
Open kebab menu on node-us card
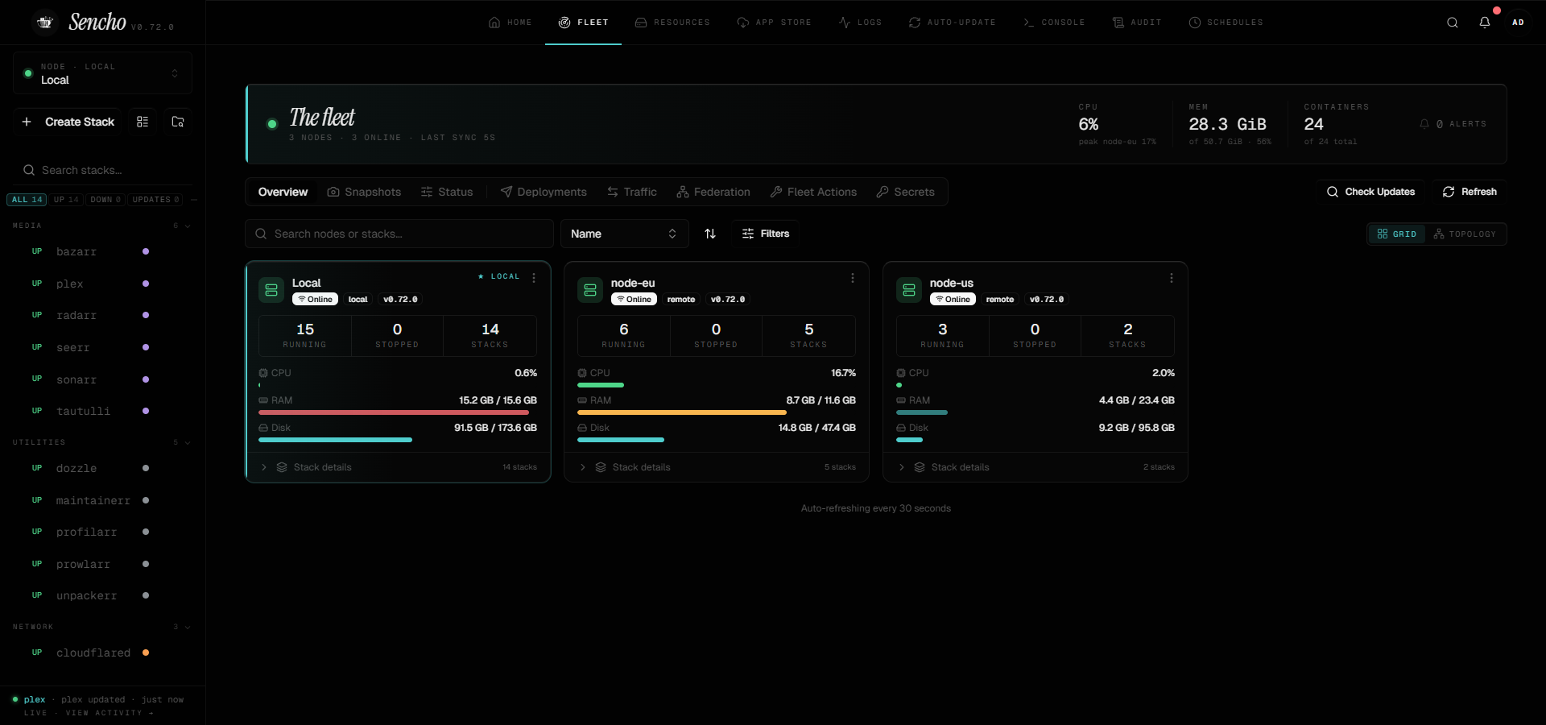(x=1172, y=278)
